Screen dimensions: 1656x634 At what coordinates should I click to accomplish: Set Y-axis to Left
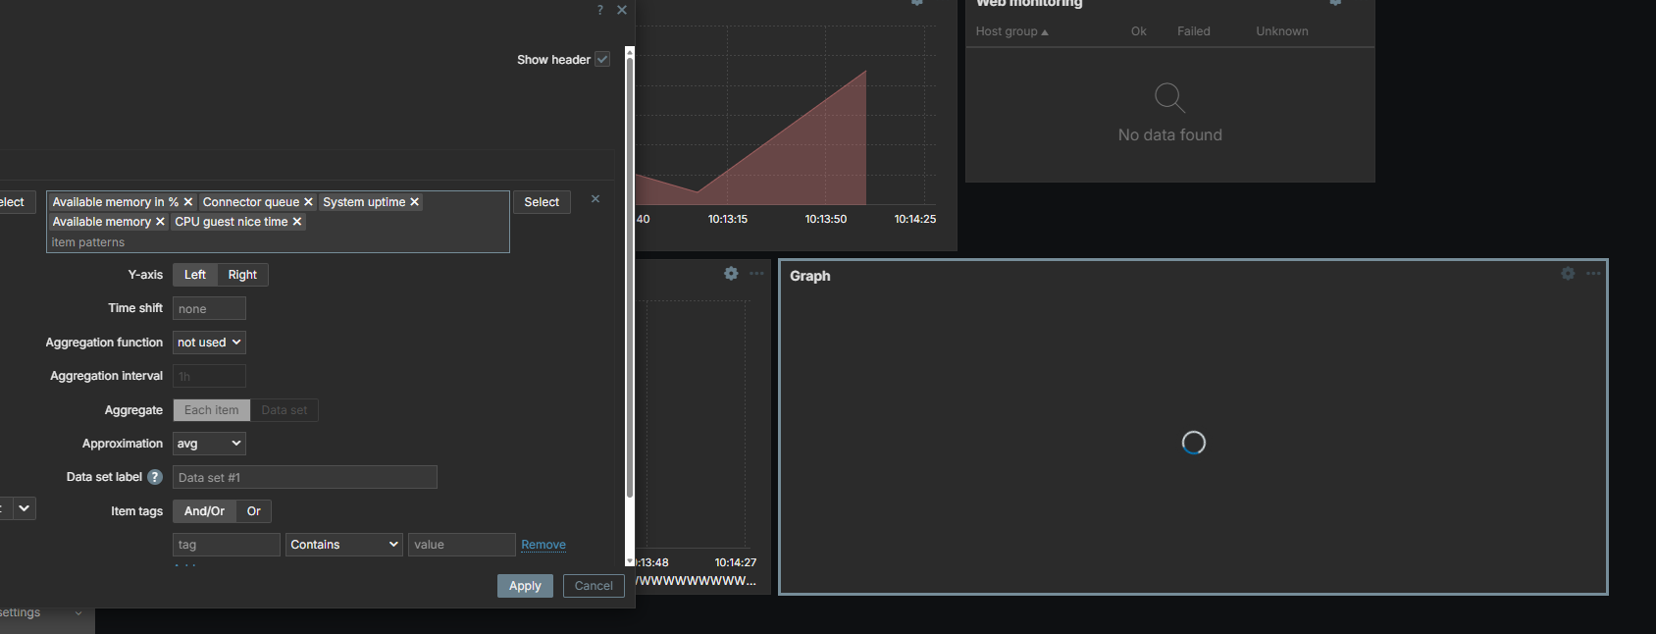pyautogui.click(x=195, y=275)
